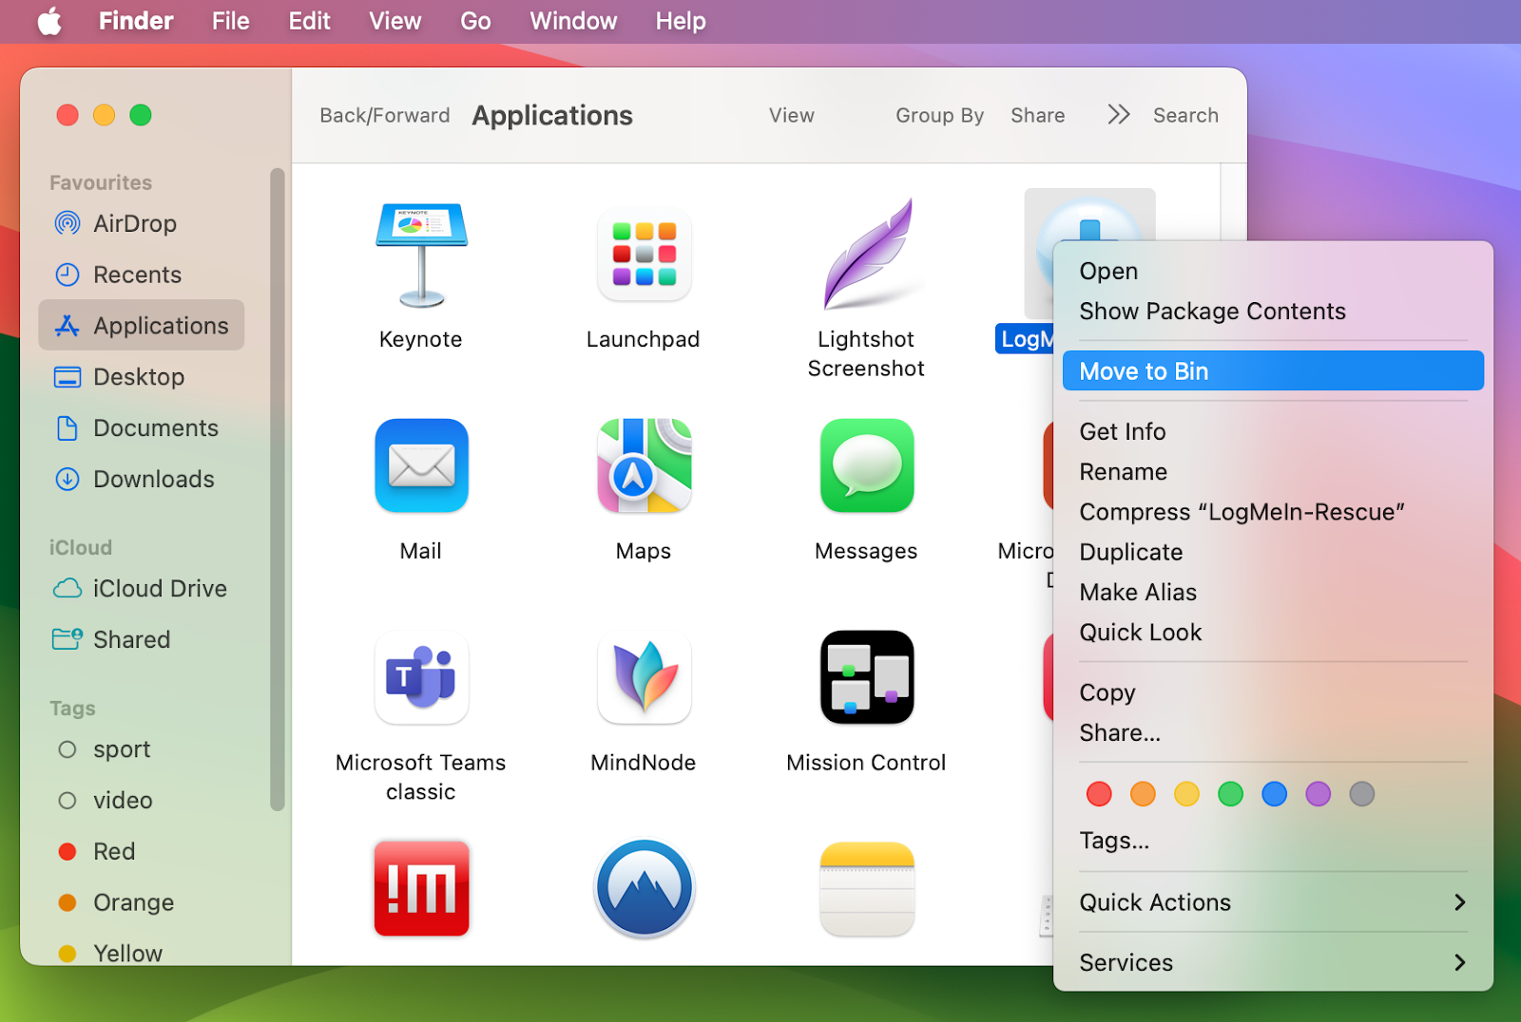Viewport: 1521px width, 1022px height.
Task: Choose Open in context menu
Action: pos(1273,271)
